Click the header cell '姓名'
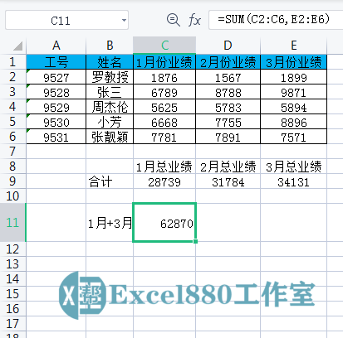Viewport: 343px width, 338px height. tap(110, 62)
